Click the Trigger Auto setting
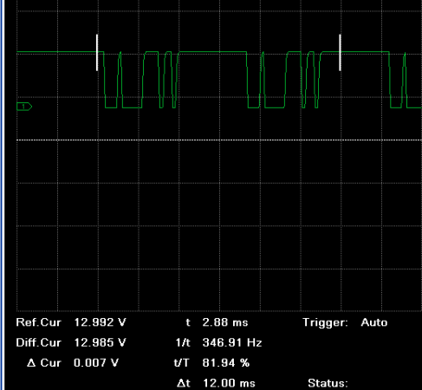 pos(374,322)
